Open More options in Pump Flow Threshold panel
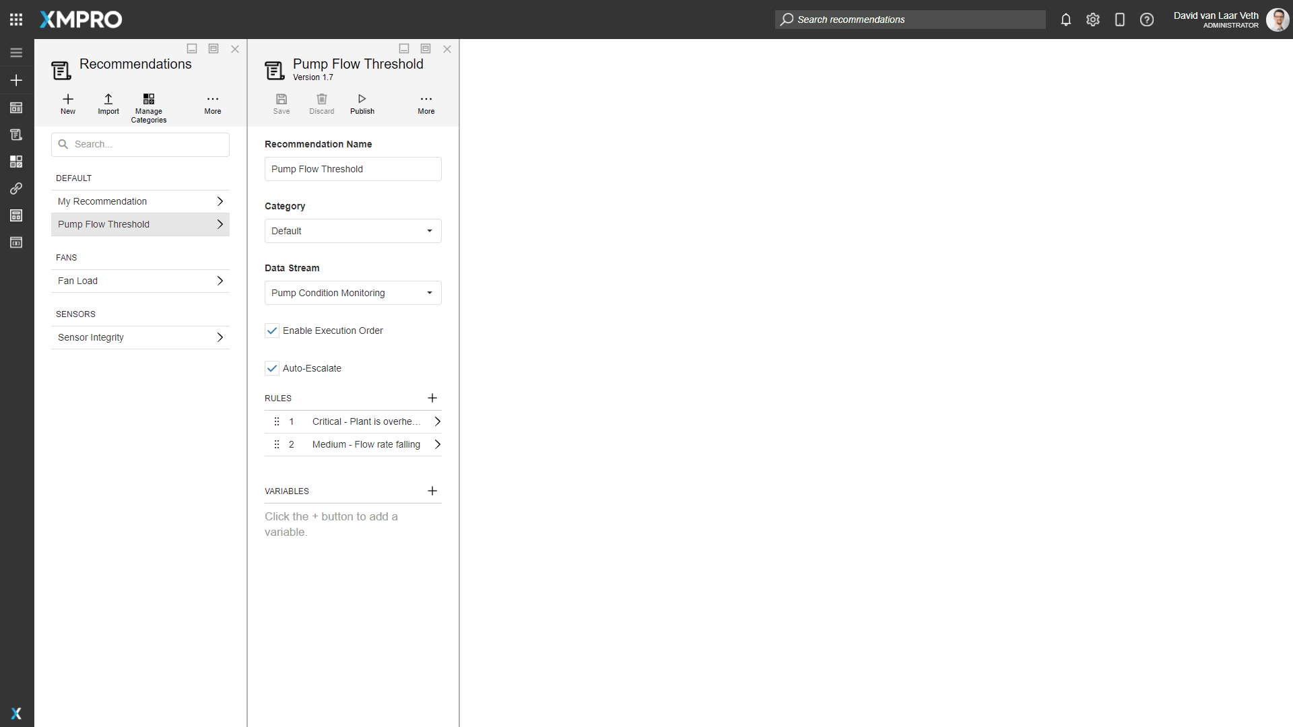The image size is (1293, 727). [x=426, y=102]
